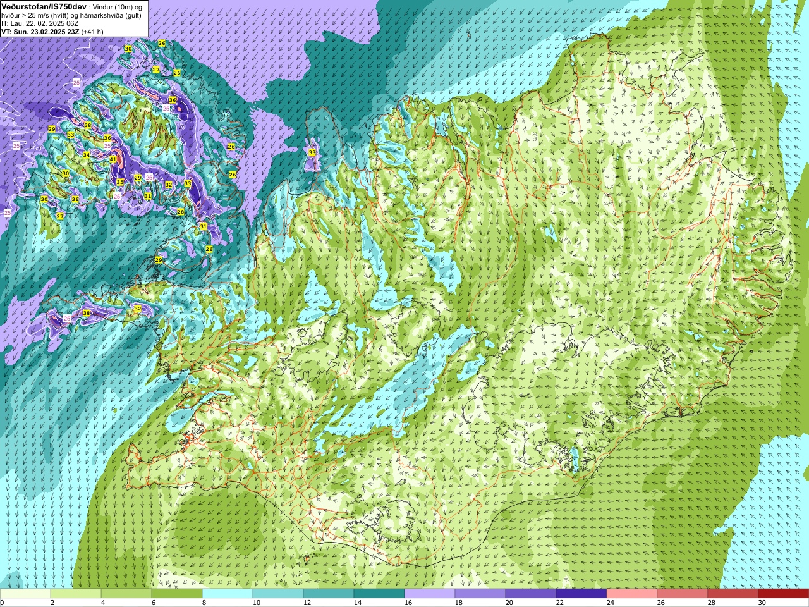Screen dimensions: 809x607
Task: Click the 0–2 m/s palest legend swatch
Action: pyautogui.click(x=25, y=594)
